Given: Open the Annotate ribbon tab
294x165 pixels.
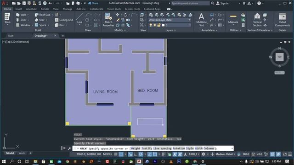Looking at the screenshot, I should coord(31,9).
